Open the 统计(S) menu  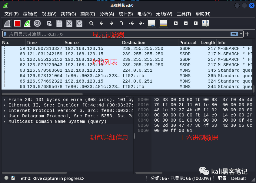pyautogui.click(x=125, y=14)
